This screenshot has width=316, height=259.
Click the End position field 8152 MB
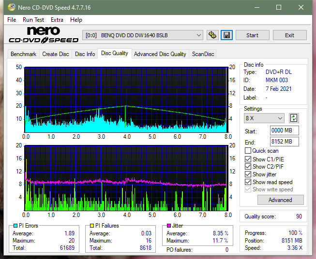pyautogui.click(x=285, y=142)
